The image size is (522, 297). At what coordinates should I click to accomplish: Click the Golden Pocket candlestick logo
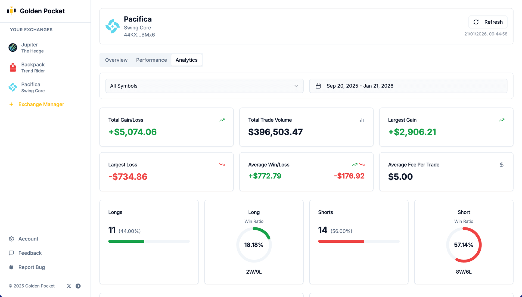pyautogui.click(x=11, y=11)
